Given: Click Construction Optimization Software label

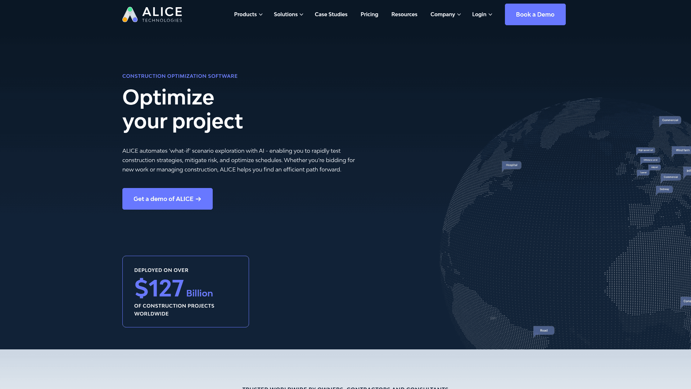Looking at the screenshot, I should (x=180, y=76).
